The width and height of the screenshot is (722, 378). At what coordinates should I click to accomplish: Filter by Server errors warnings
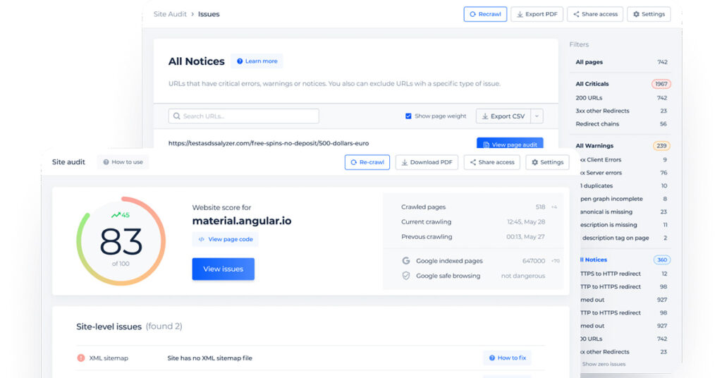pyautogui.click(x=623, y=173)
